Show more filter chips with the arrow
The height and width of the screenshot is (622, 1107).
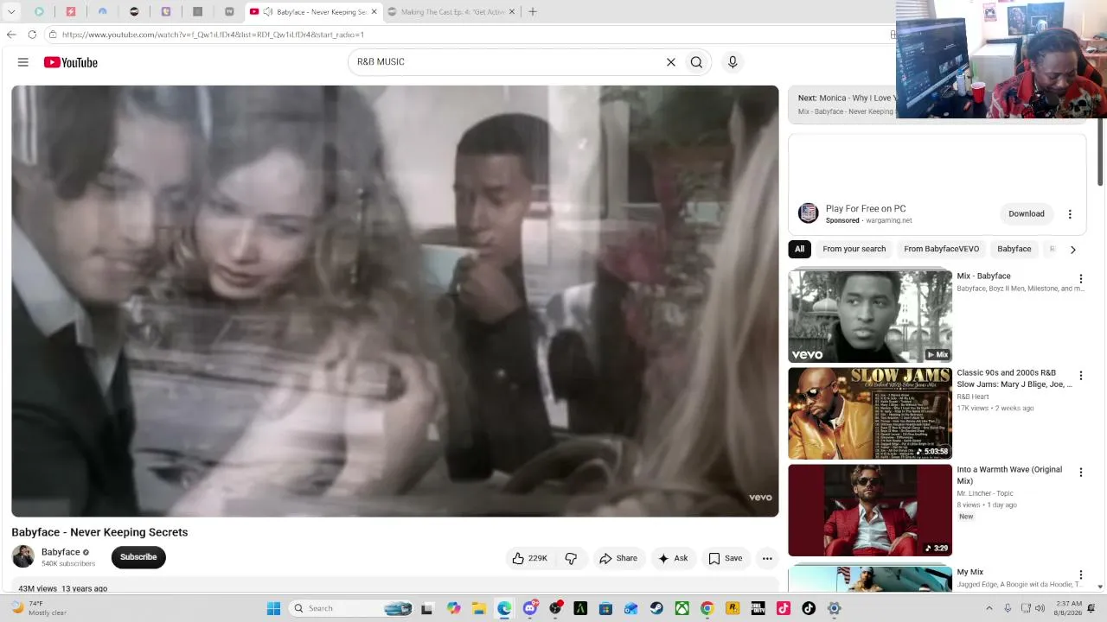coord(1072,250)
